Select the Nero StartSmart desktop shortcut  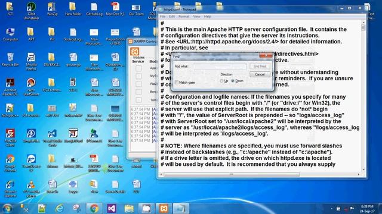[x=31, y=87]
